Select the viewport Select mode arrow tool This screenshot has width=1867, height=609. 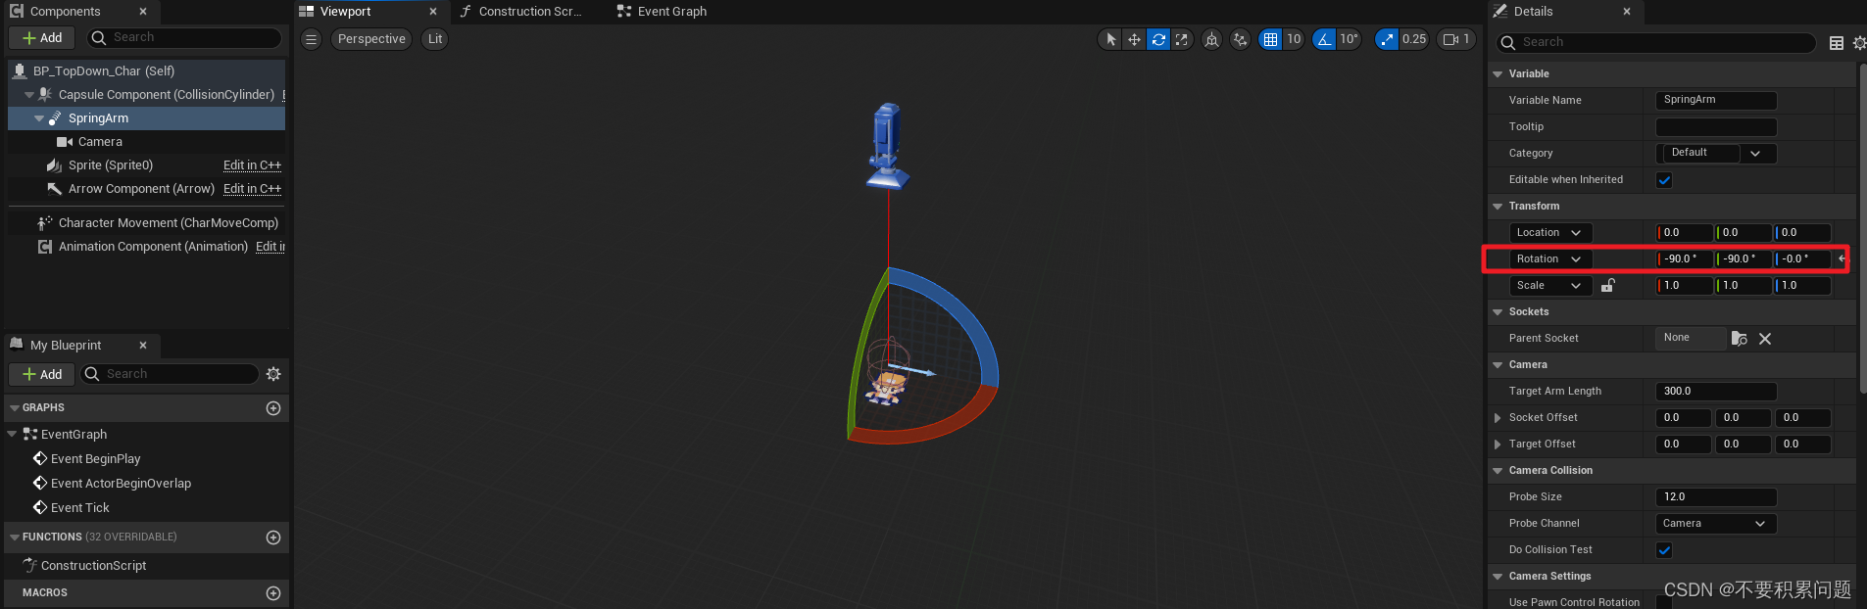(x=1110, y=39)
